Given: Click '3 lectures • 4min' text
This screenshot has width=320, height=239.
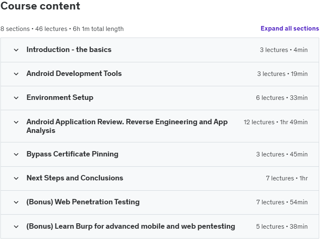Looking at the screenshot, I should [284, 50].
